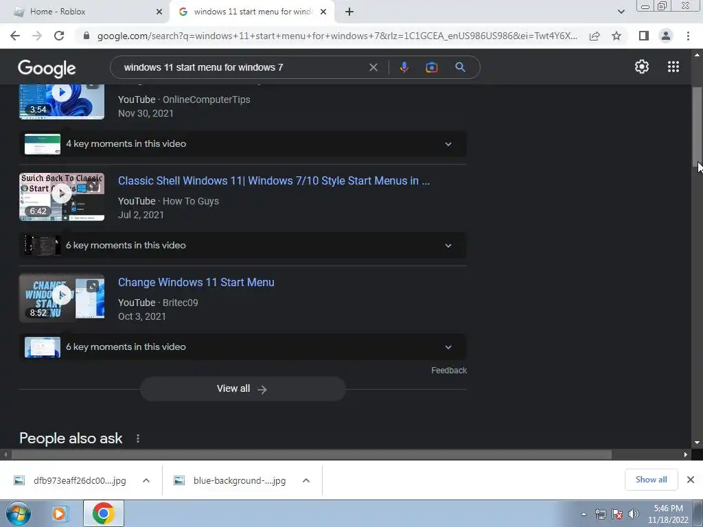Reload the current page
This screenshot has width=703, height=527.
point(59,36)
